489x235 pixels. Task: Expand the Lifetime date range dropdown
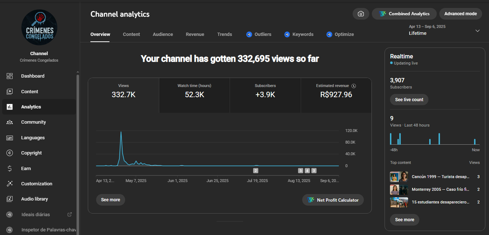[x=477, y=31]
